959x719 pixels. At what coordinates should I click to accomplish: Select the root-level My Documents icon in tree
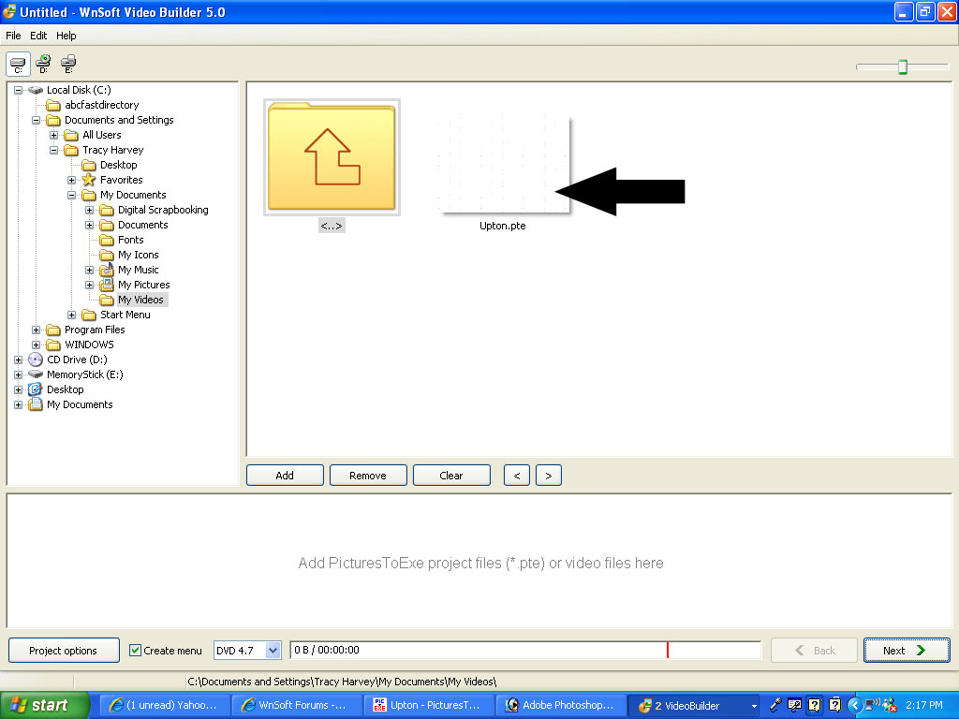click(36, 404)
